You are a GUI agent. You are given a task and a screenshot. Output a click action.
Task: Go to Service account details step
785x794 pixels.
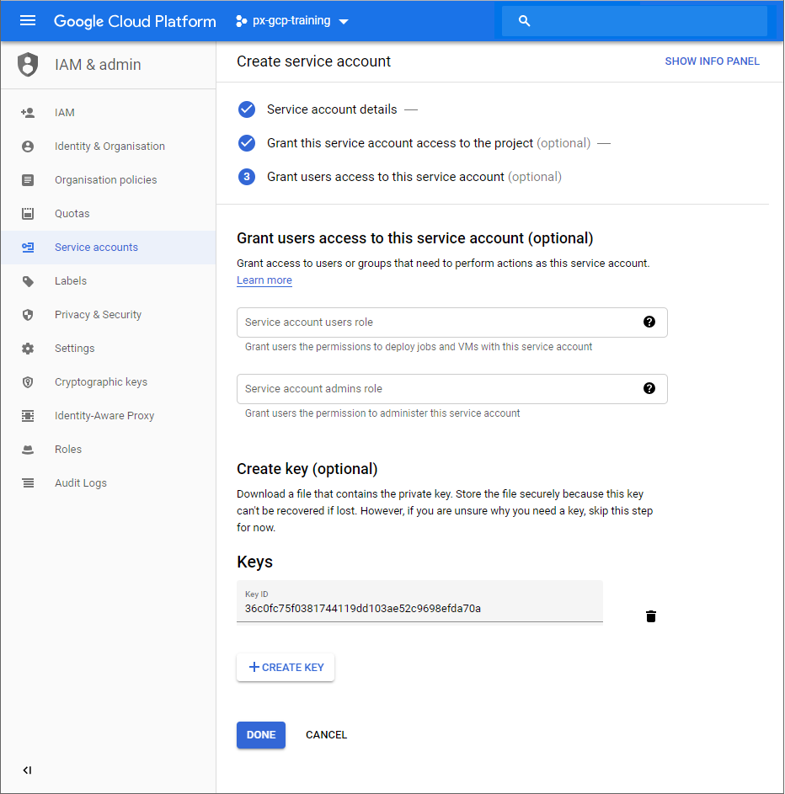point(331,109)
